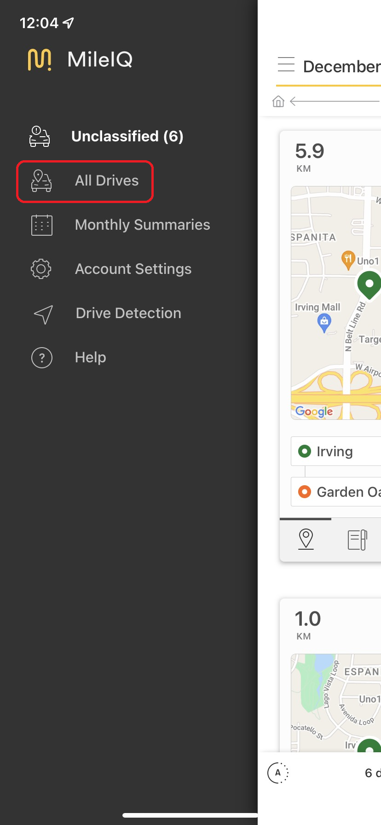Tap the Irving start location field
The width and height of the screenshot is (381, 825).
[336, 451]
